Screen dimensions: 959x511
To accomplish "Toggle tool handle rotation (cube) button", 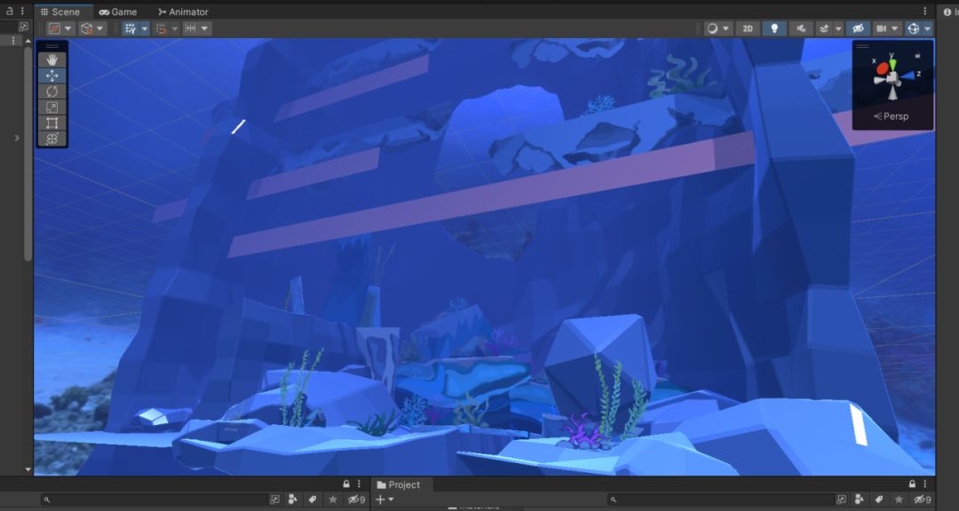I will click(87, 28).
